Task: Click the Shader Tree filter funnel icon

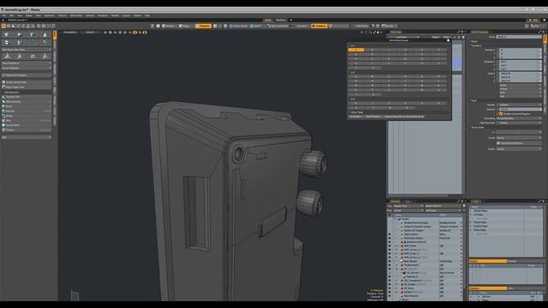Action: [x=464, y=206]
